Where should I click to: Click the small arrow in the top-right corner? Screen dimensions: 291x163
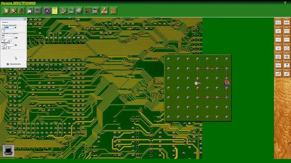coord(285,3)
